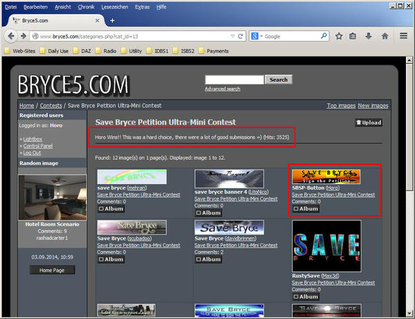Open user profile link Max3d
The width and height of the screenshot is (415, 319).
click(330, 275)
